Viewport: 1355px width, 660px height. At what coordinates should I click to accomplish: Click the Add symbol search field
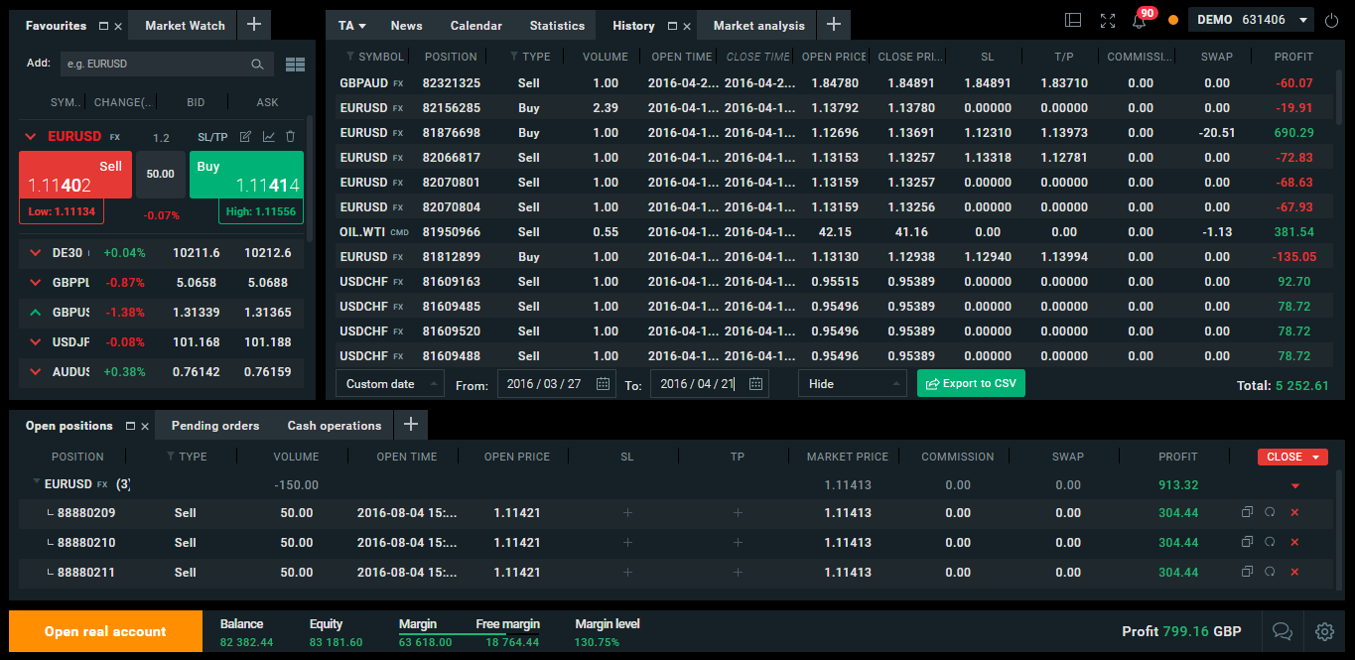(154, 65)
